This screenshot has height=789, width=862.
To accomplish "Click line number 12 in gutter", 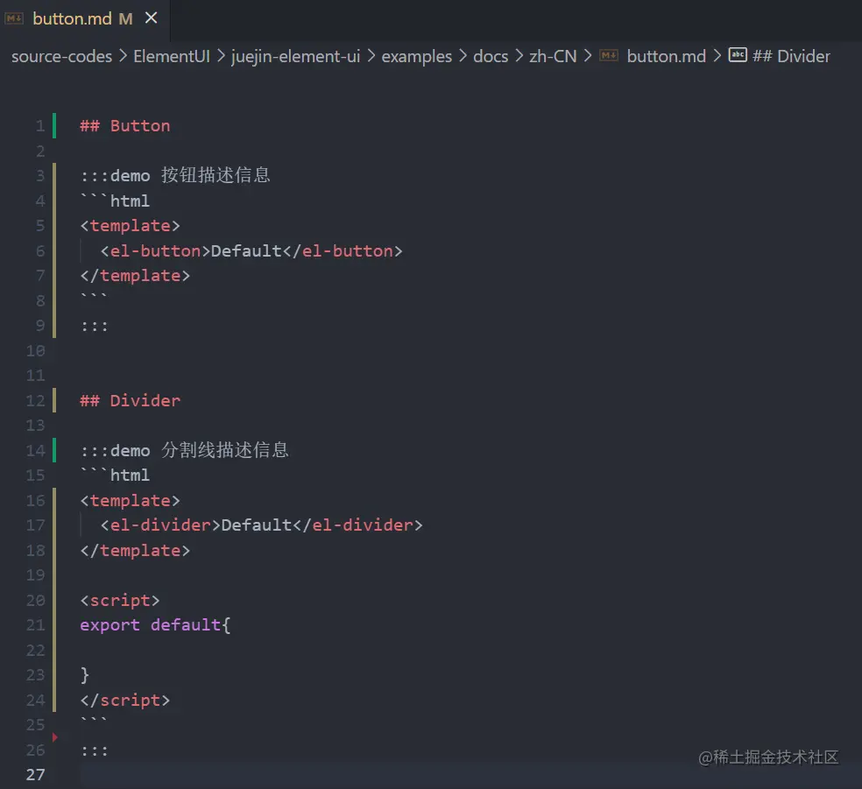I will point(36,400).
